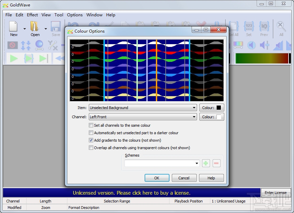
Task: Expand the Schemes dropdown list
Action: point(197,163)
